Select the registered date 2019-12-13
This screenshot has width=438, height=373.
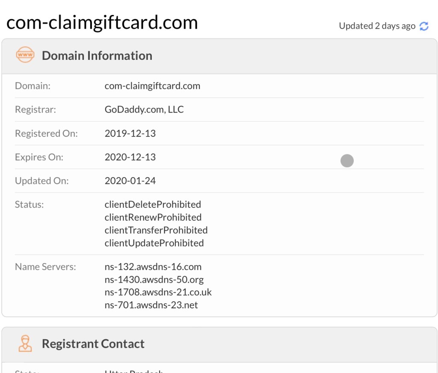(x=130, y=133)
